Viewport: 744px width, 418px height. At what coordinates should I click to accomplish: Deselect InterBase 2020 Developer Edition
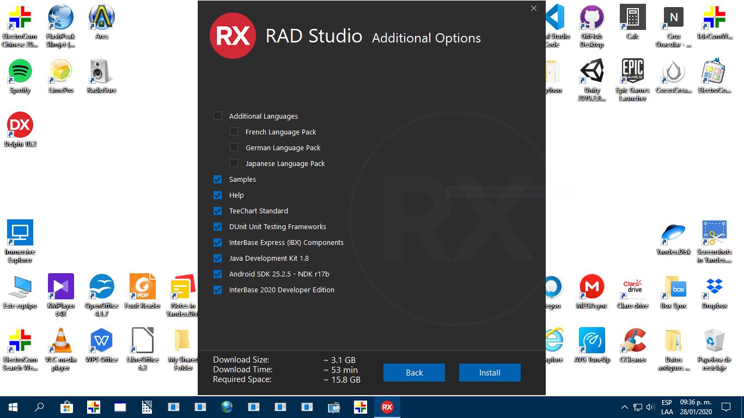(218, 290)
